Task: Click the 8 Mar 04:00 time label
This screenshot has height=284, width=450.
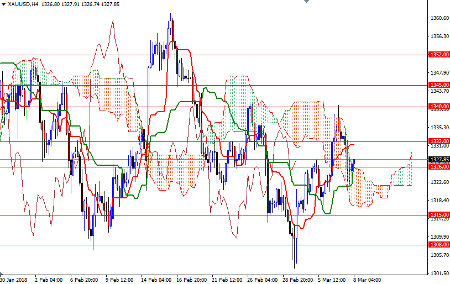Action: pos(367,280)
